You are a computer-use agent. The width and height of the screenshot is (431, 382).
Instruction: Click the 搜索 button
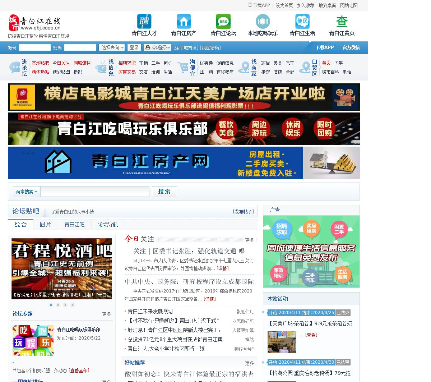pyautogui.click(x=164, y=192)
